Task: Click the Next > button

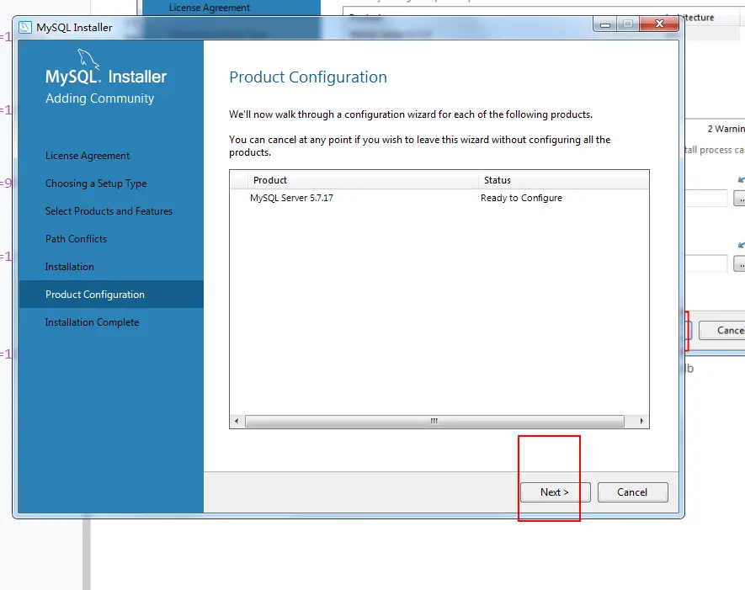Action: click(x=555, y=492)
